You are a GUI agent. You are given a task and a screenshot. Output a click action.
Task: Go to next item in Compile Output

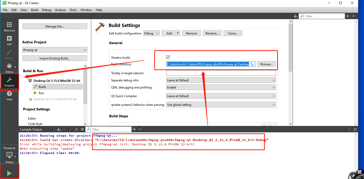(x=71, y=130)
